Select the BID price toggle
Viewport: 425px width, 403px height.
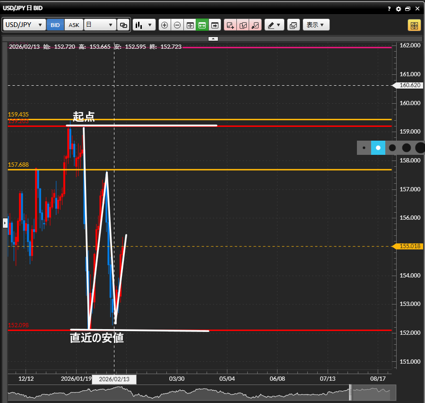click(55, 25)
